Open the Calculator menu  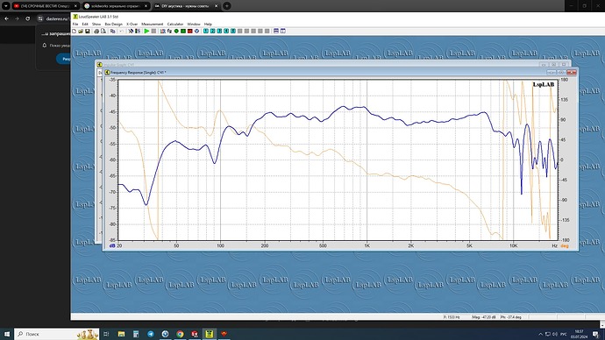pos(175,24)
